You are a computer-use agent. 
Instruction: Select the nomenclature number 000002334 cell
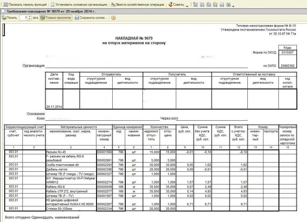(104, 209)
